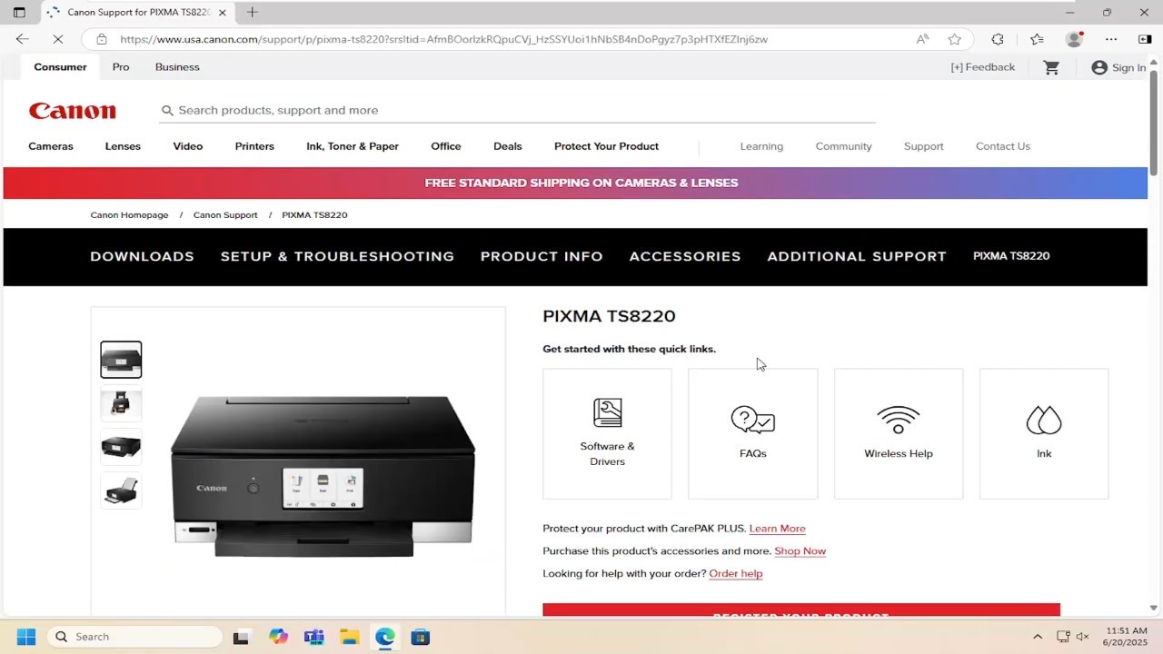This screenshot has width=1163, height=654.
Task: Click the Learn More link
Action: click(x=777, y=529)
